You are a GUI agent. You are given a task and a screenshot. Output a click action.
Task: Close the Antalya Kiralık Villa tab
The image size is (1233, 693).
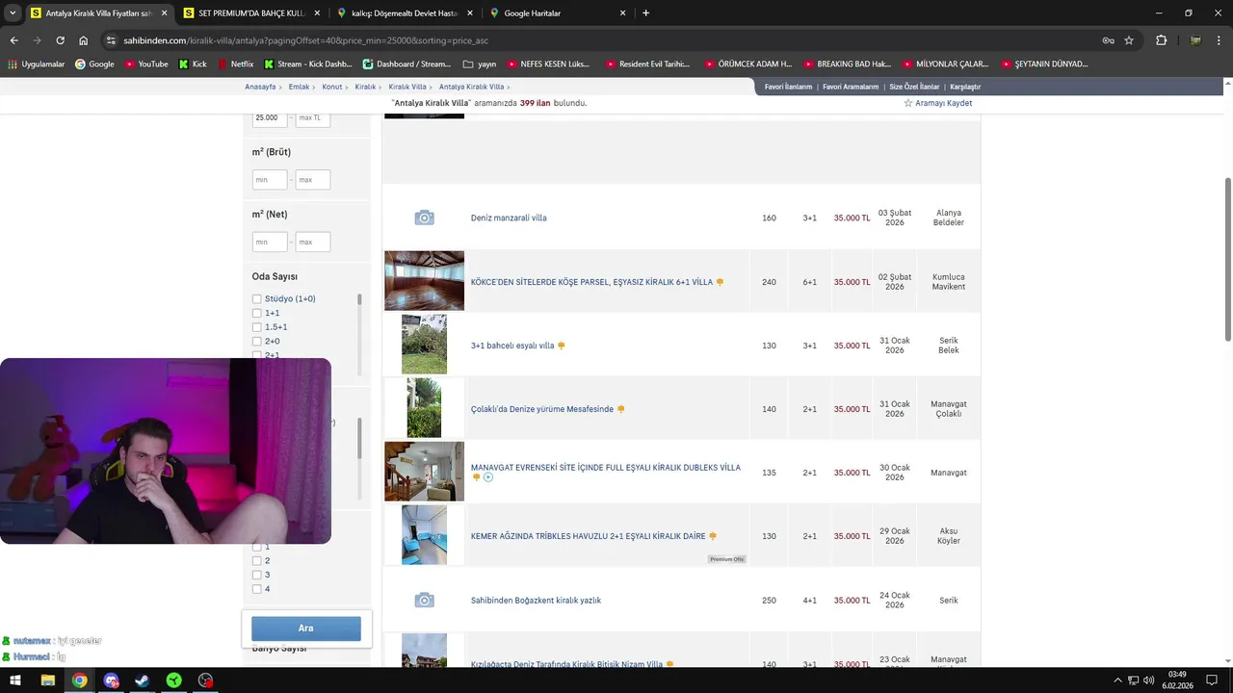164,13
